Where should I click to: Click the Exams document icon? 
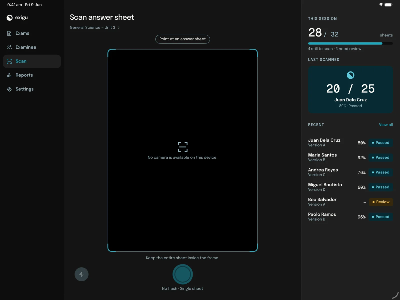[x=9, y=33]
